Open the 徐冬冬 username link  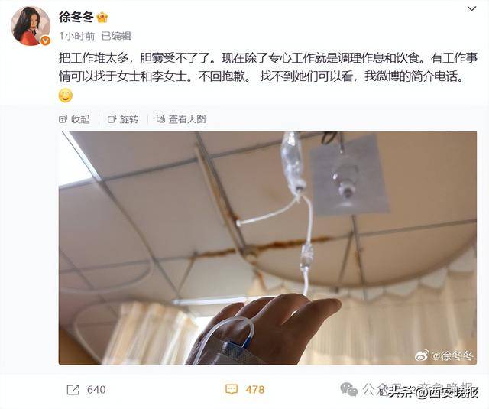(x=76, y=17)
